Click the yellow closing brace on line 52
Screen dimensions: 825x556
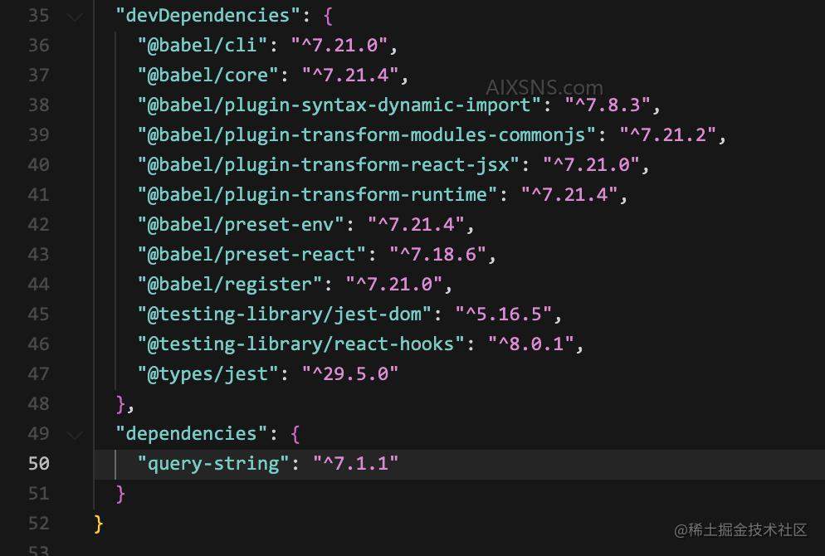[99, 524]
